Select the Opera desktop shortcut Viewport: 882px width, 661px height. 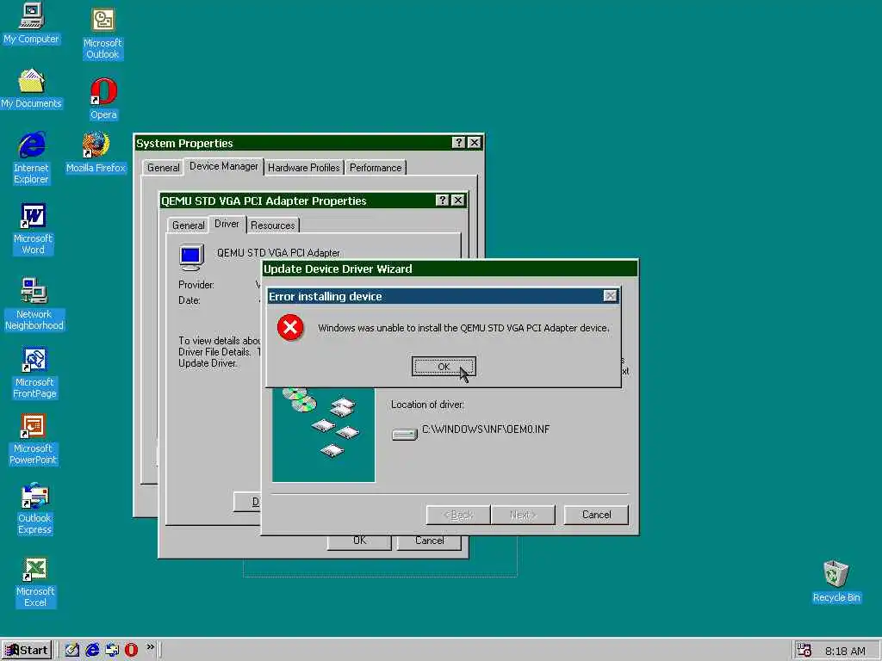[103, 99]
